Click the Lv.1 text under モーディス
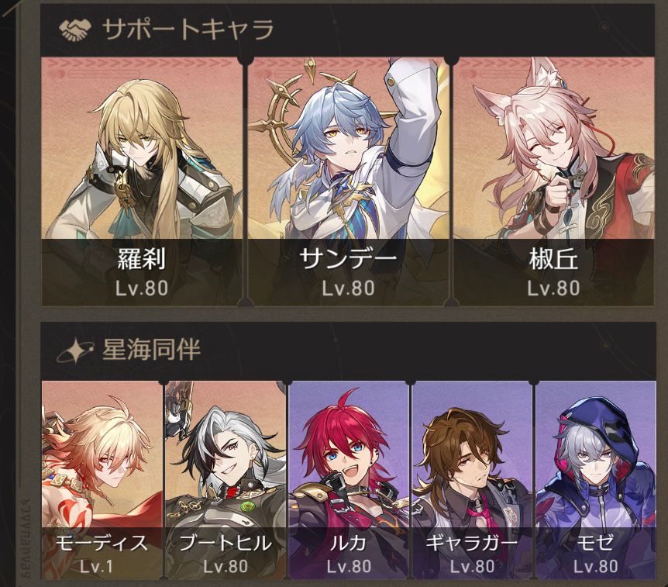Viewport: 668px width, 587px height. click(97, 567)
